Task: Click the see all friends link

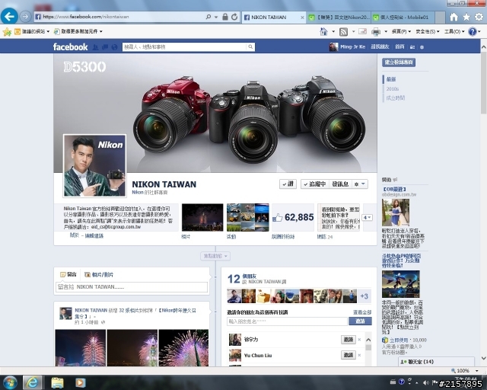Action: point(362,312)
